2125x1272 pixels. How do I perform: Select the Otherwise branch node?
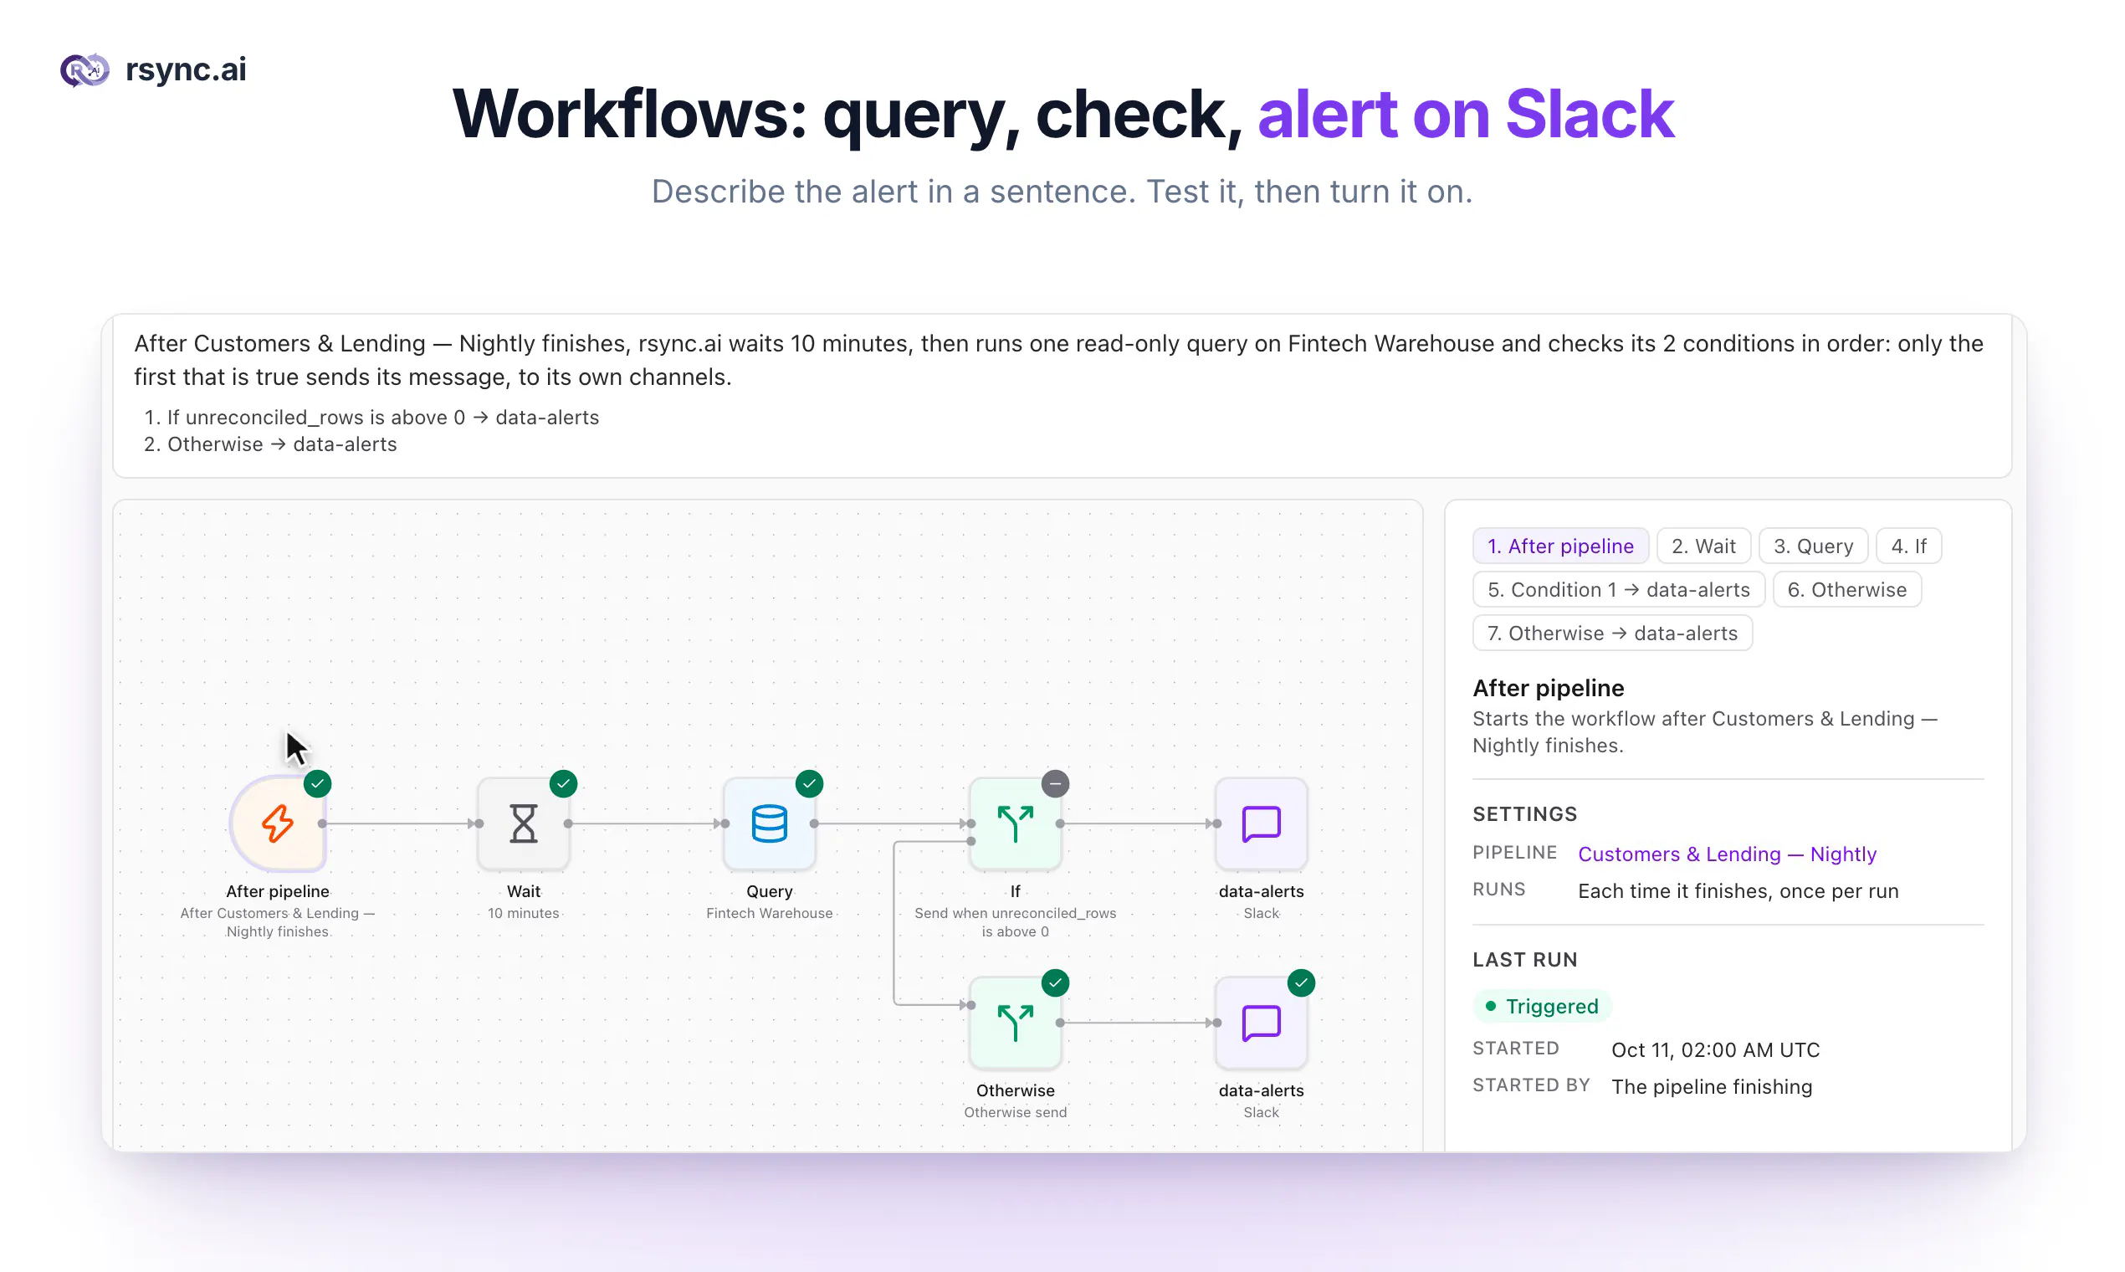(1016, 1023)
